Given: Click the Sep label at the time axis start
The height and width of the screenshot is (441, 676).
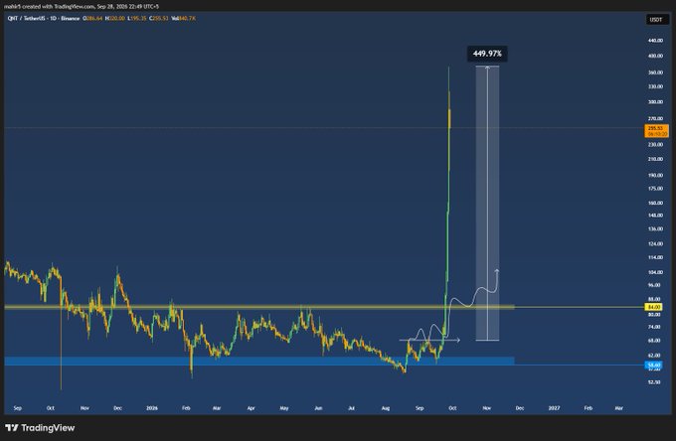Looking at the screenshot, I should pos(18,408).
